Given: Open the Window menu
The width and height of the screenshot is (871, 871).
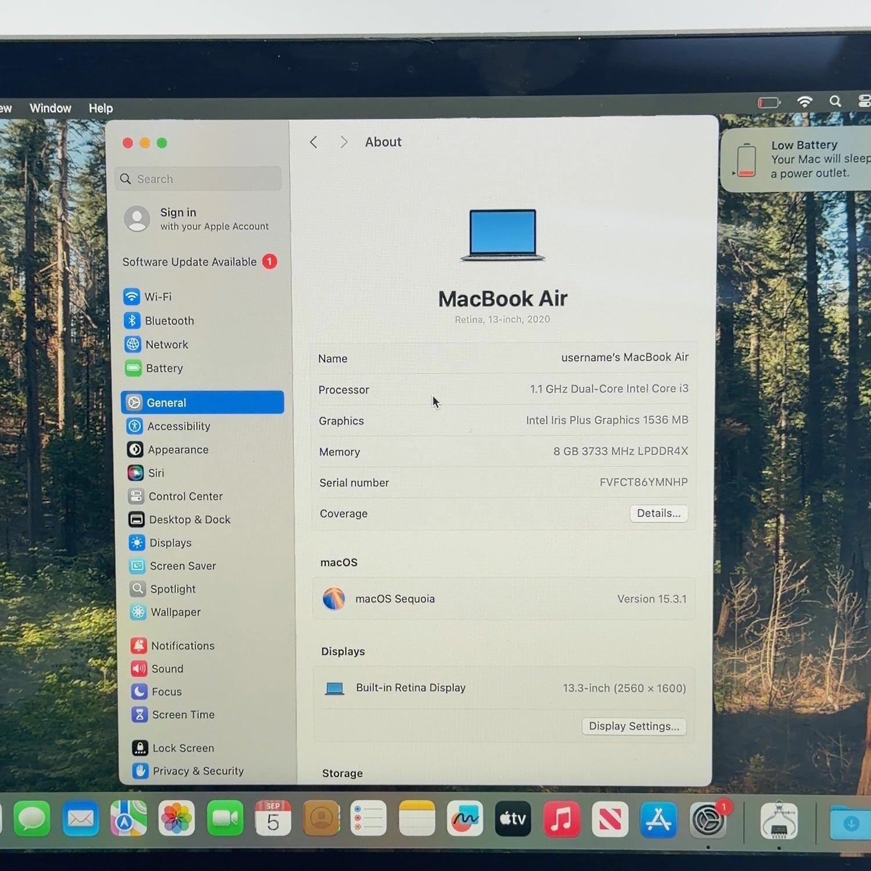Looking at the screenshot, I should tap(51, 108).
